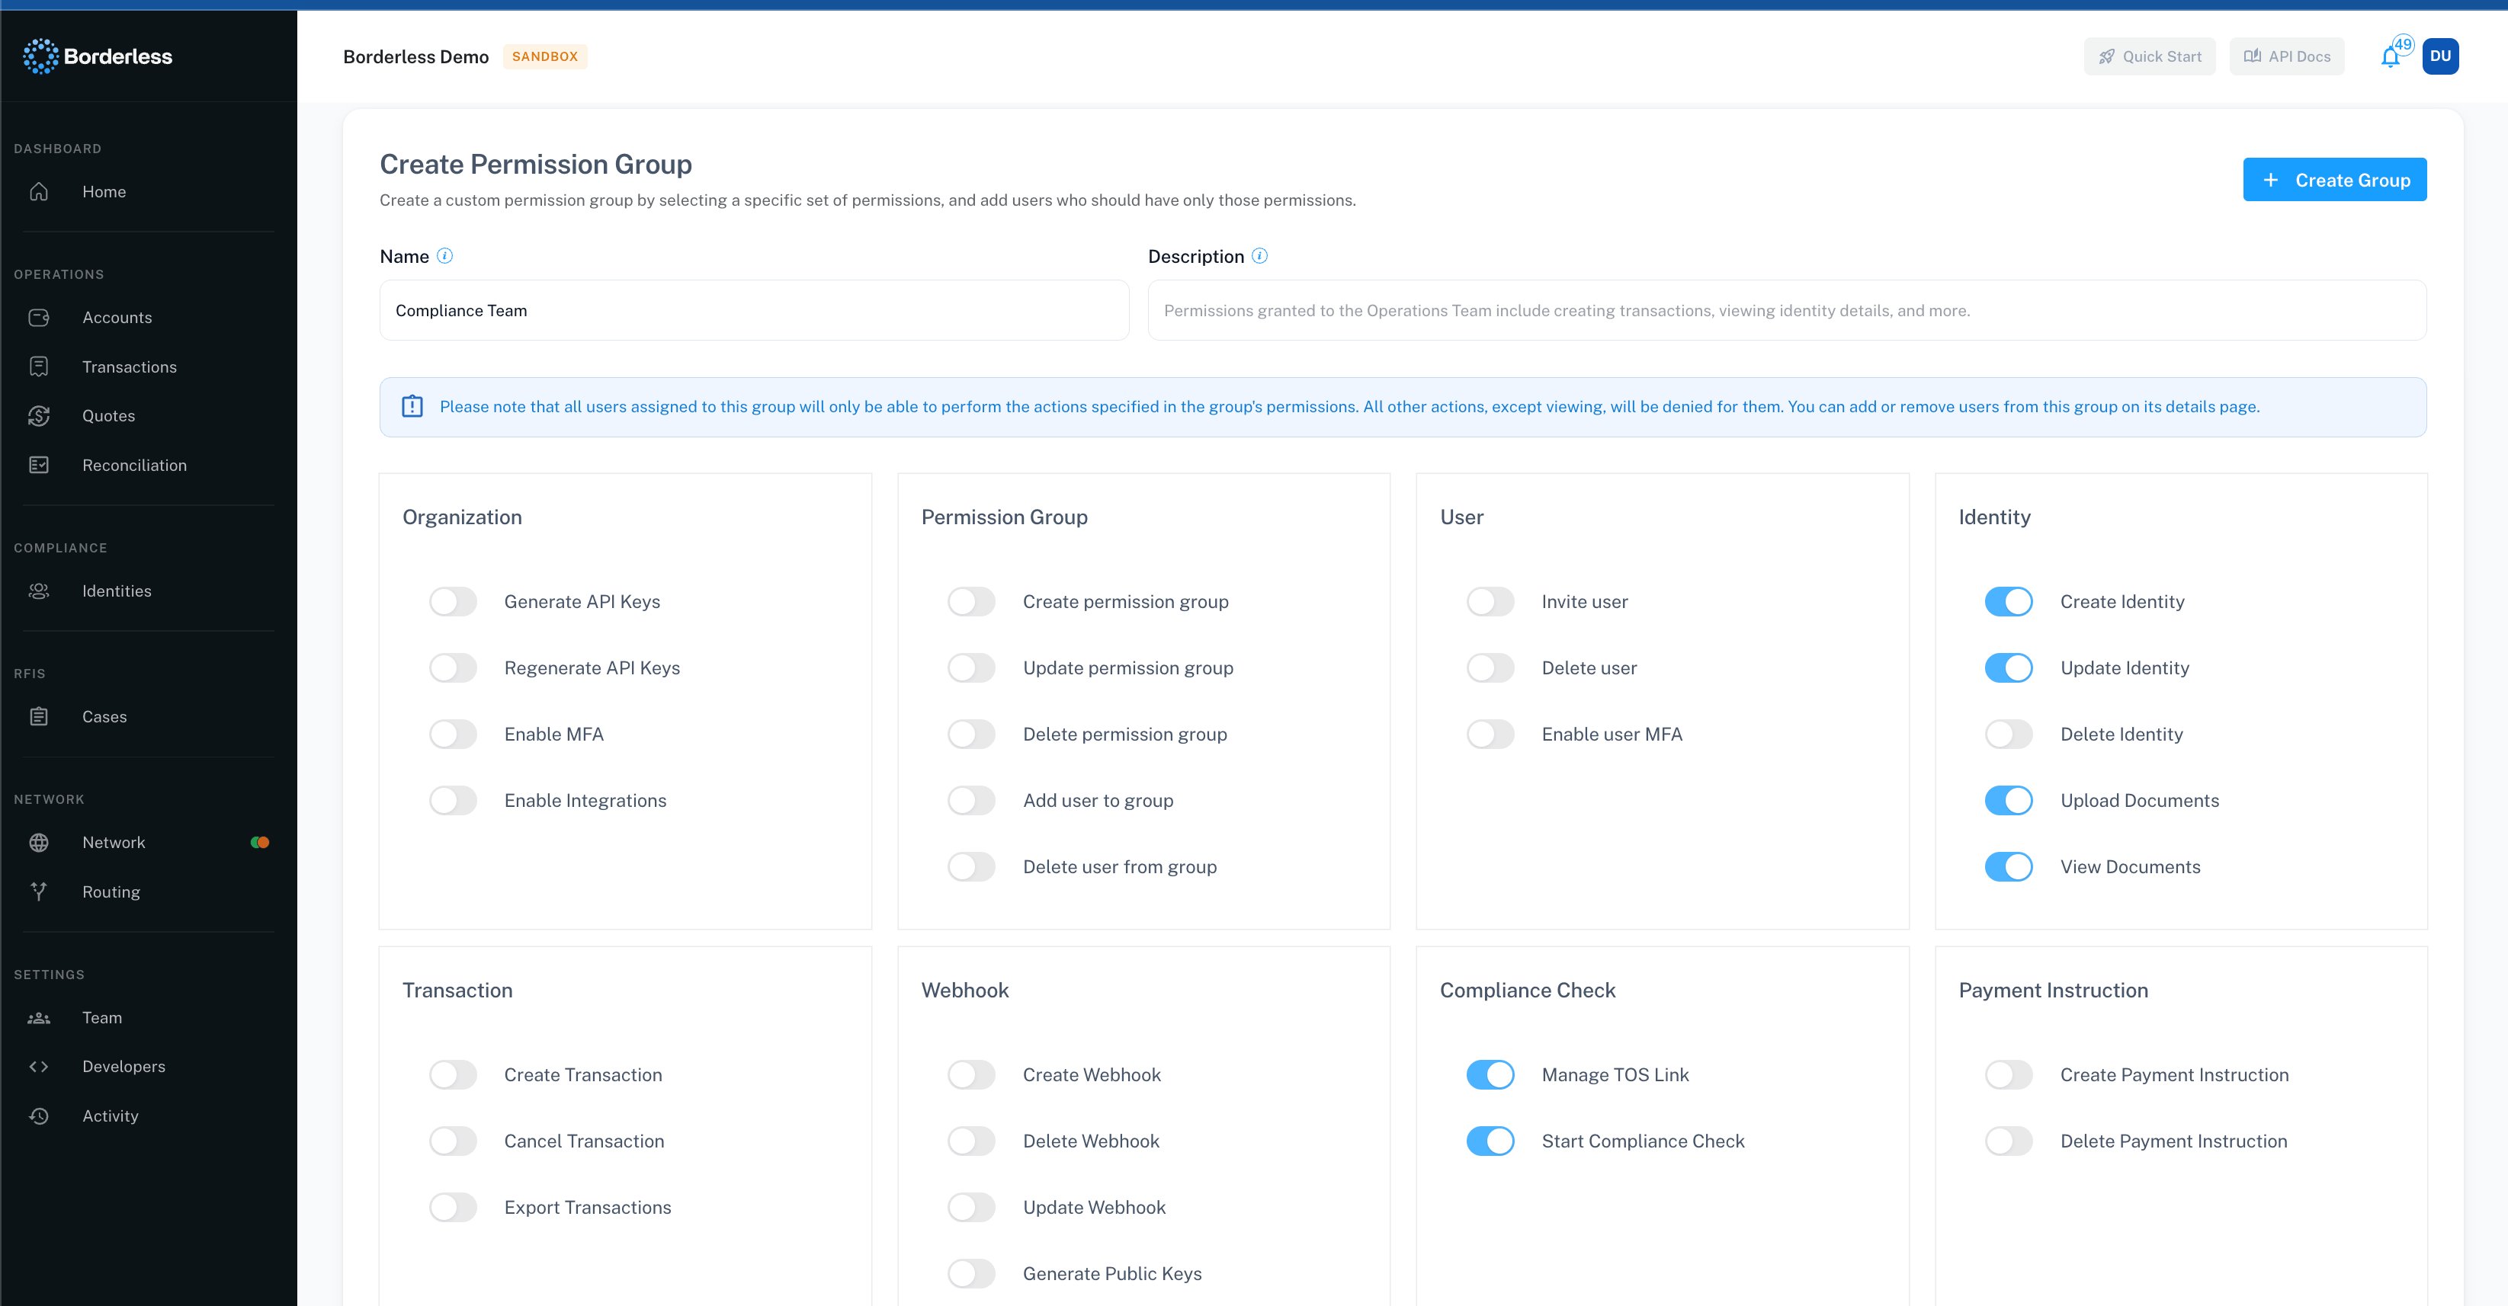This screenshot has height=1306, width=2508.
Task: Click the Name field with Compliance Team
Action: pos(755,310)
